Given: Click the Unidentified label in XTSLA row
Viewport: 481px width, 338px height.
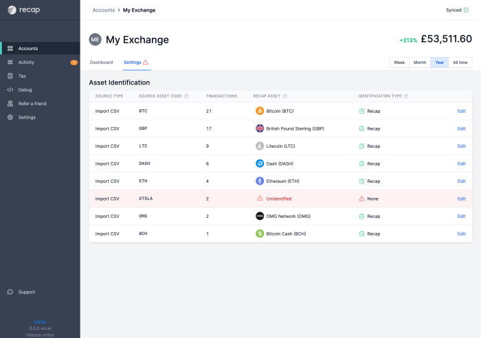Looking at the screenshot, I should (x=279, y=199).
